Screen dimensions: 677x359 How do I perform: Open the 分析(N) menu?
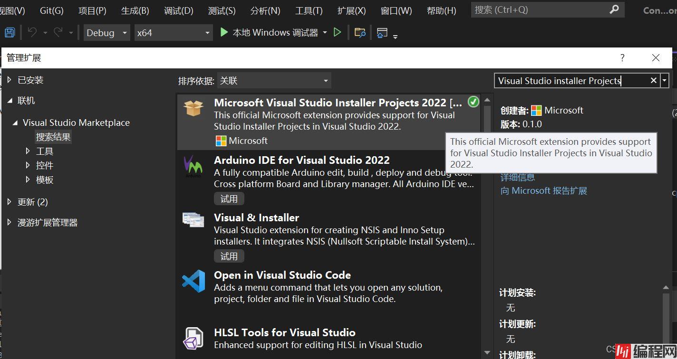click(265, 10)
